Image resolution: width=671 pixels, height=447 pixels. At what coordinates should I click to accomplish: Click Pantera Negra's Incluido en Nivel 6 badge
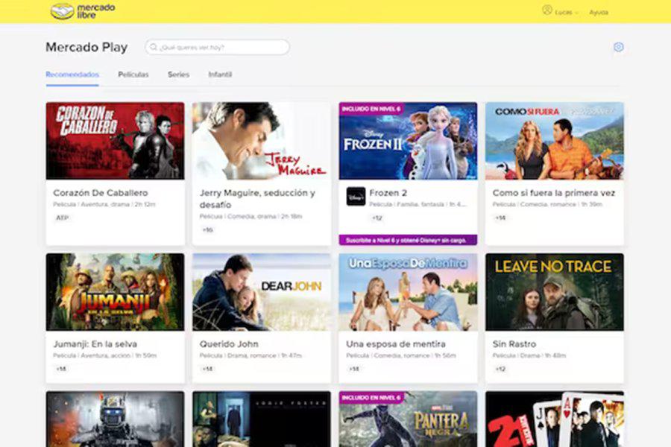[x=371, y=398]
